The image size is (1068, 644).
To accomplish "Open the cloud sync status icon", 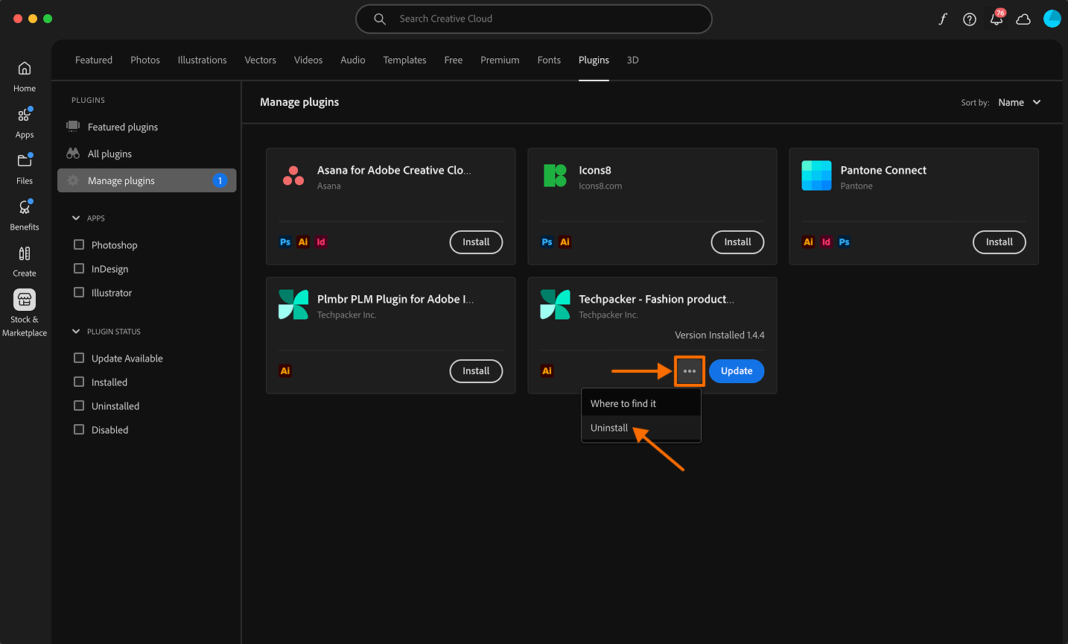I will click(x=1023, y=19).
